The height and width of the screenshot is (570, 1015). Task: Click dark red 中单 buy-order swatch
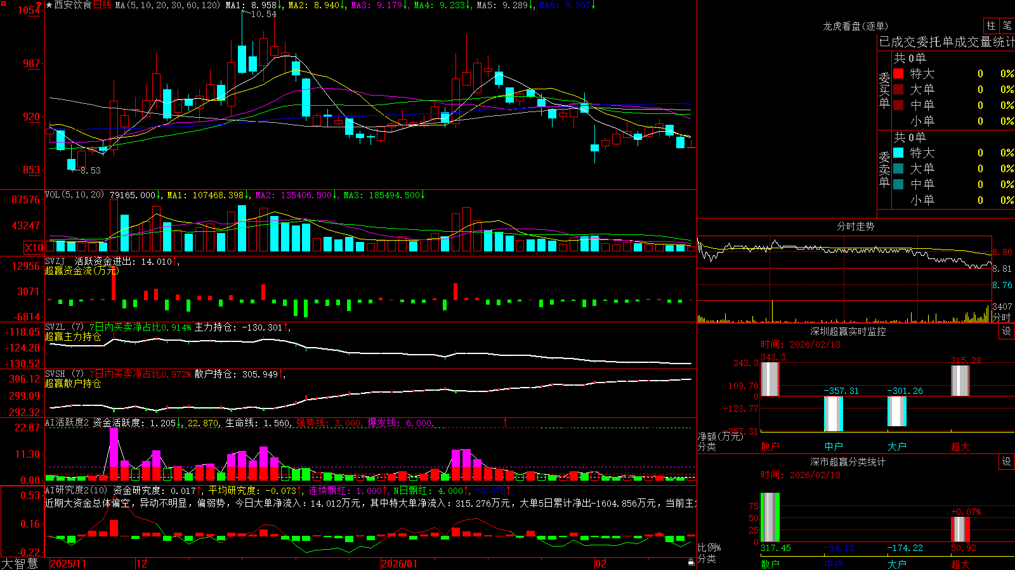[898, 104]
